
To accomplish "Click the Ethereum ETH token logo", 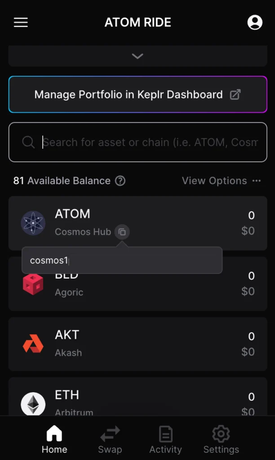I will 33,403.
